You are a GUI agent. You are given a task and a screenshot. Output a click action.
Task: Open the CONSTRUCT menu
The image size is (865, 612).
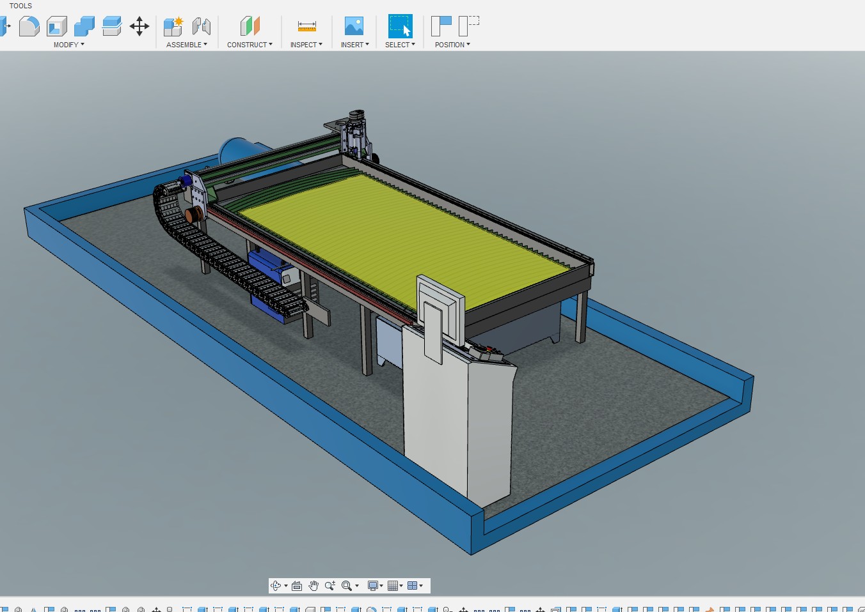tap(250, 45)
